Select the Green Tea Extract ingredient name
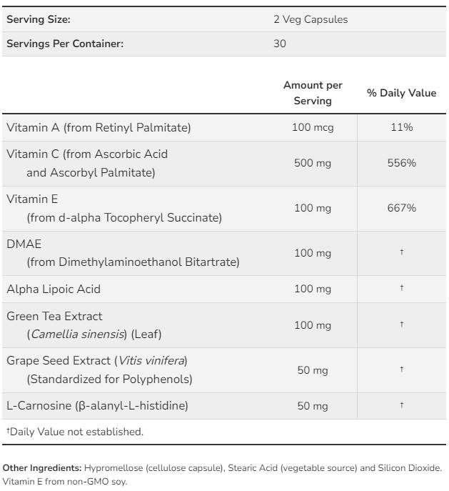The height and width of the screenshot is (491, 449). pyautogui.click(x=54, y=316)
